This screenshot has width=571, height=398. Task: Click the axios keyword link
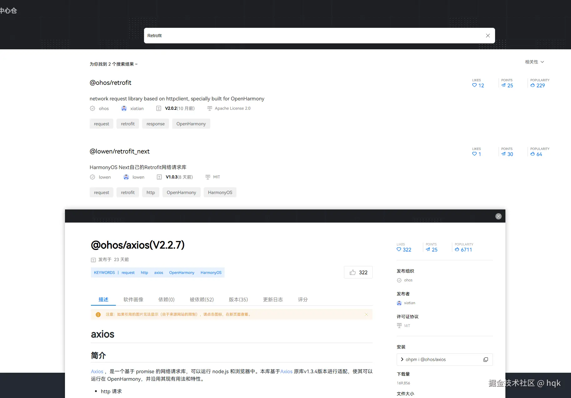[159, 273]
